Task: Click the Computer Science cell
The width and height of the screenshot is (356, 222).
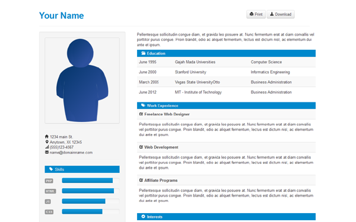Action: click(266, 62)
